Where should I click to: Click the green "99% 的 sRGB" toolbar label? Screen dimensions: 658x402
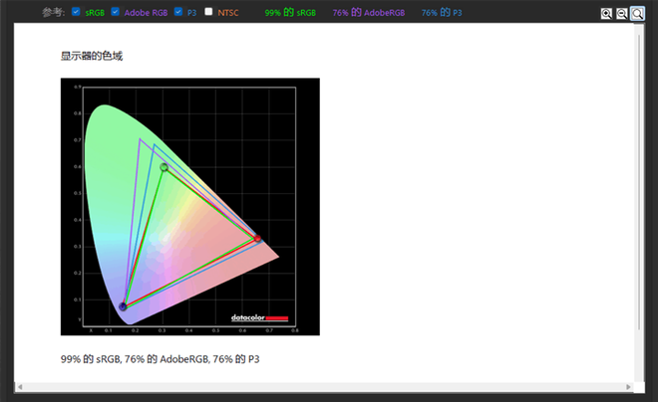[290, 13]
